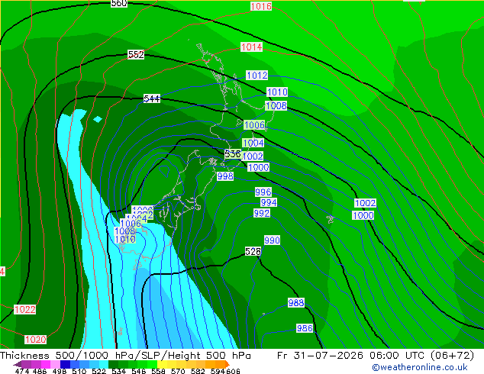Click the red 1022 isobar label
This screenshot has width=484, height=374.
pyautogui.click(x=25, y=310)
